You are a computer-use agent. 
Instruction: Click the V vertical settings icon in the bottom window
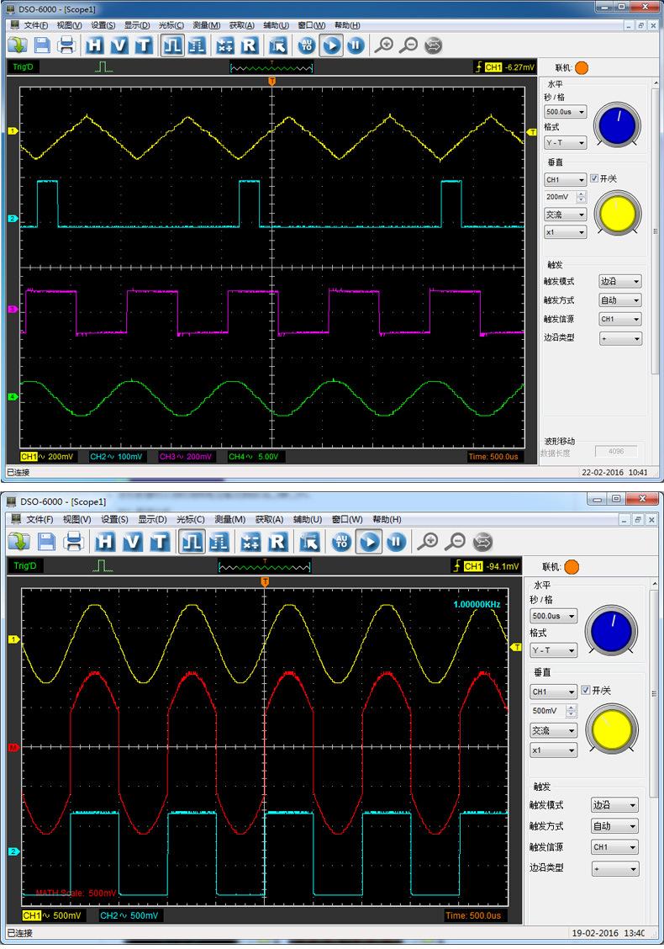(132, 541)
